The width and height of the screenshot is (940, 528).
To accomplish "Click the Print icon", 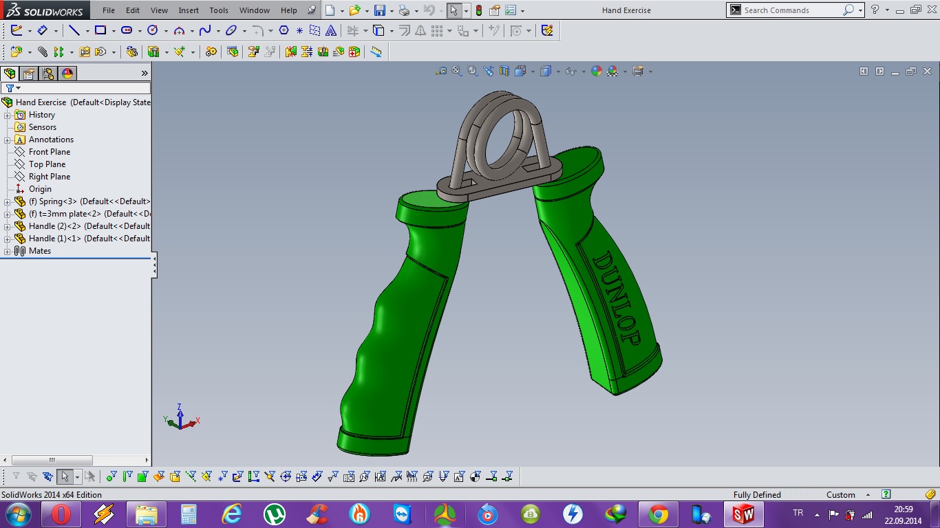I will (x=405, y=10).
